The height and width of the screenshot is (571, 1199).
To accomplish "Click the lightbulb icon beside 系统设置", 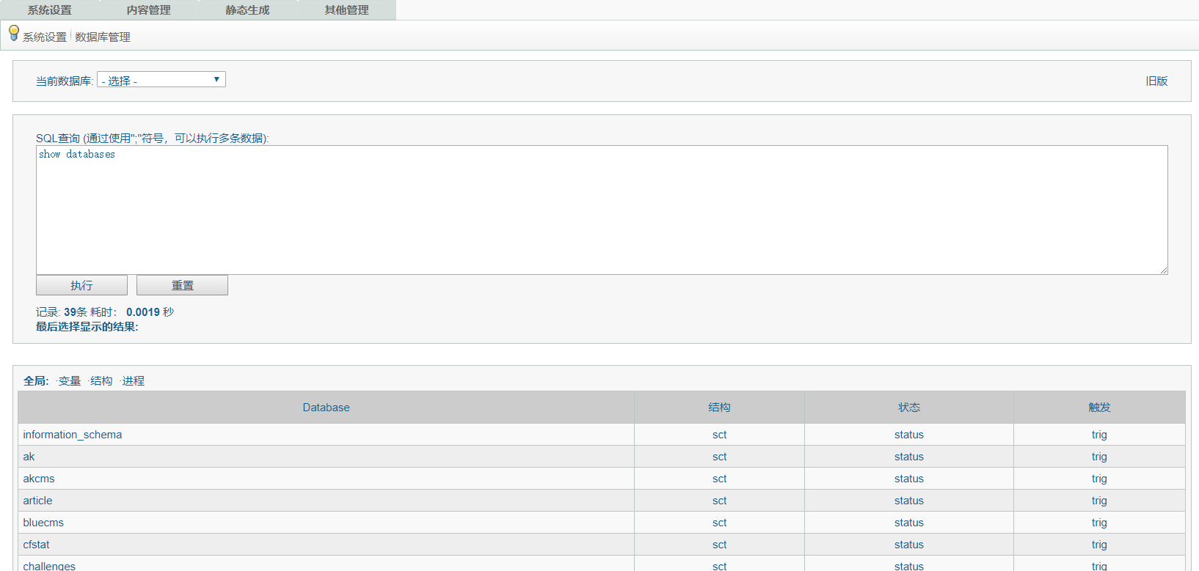I will (13, 33).
